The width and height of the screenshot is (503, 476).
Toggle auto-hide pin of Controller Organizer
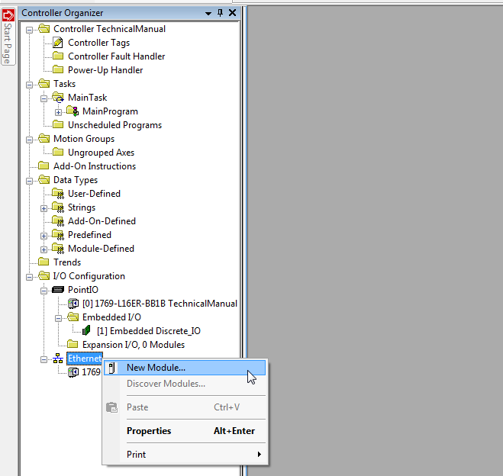tap(221, 13)
